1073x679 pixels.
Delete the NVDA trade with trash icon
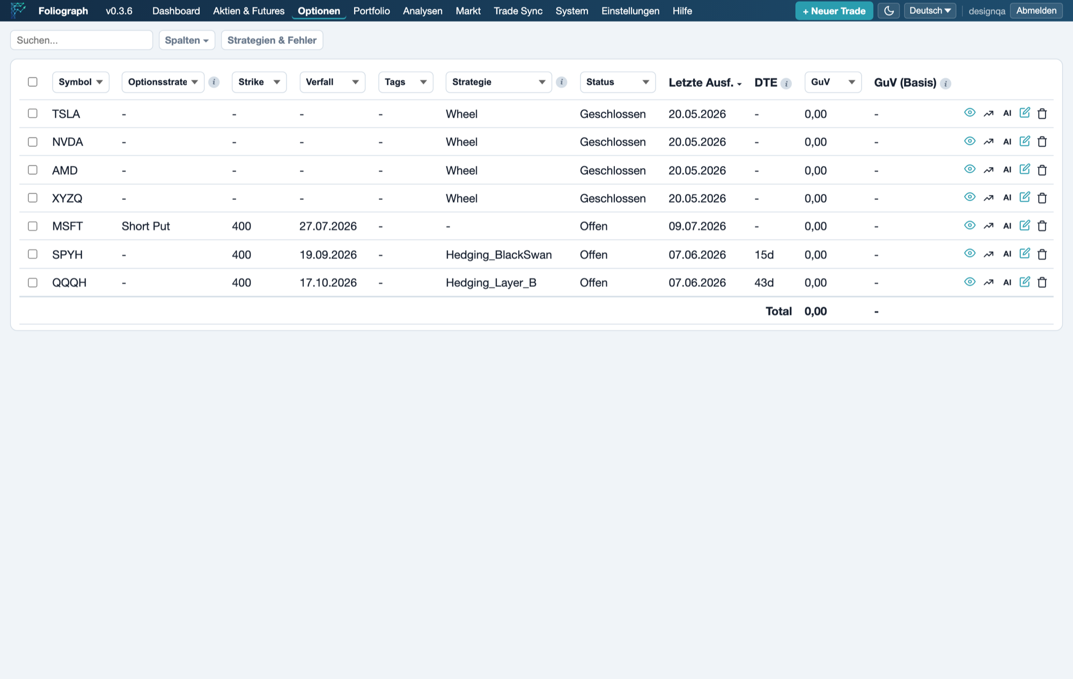pos(1042,142)
